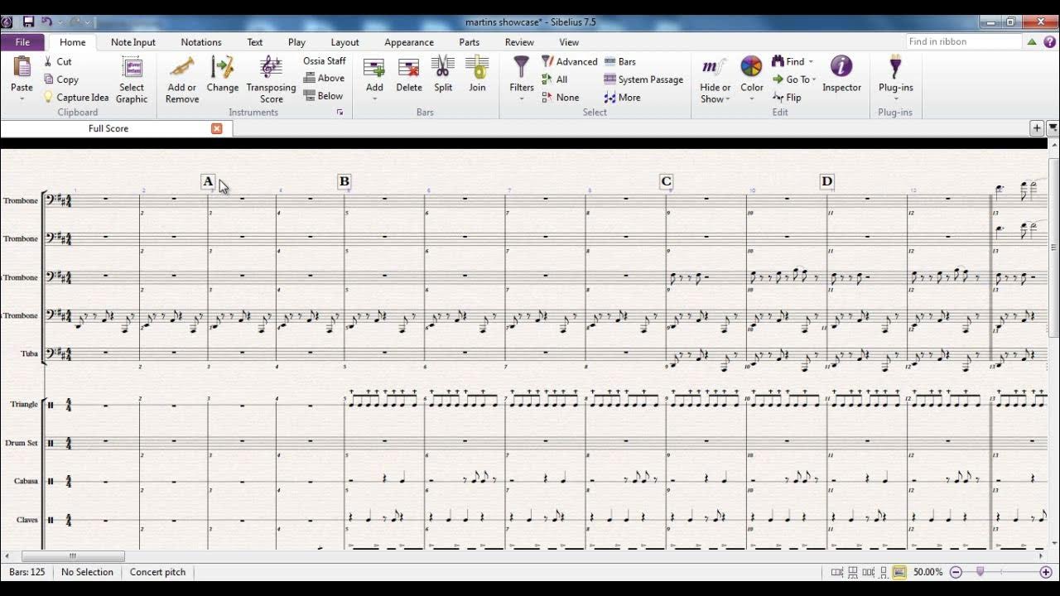Zoom out with the minus button
Screen dimensions: 1060x596
(956, 572)
